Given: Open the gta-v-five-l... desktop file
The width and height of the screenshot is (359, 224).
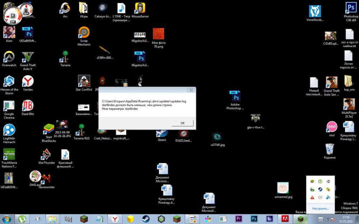Looking at the screenshot, I should (x=256, y=121).
